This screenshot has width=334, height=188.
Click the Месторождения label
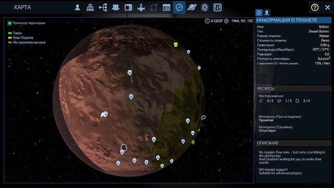[271, 96]
